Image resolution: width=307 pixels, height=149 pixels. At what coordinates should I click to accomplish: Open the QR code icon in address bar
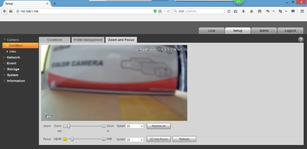click(x=160, y=11)
